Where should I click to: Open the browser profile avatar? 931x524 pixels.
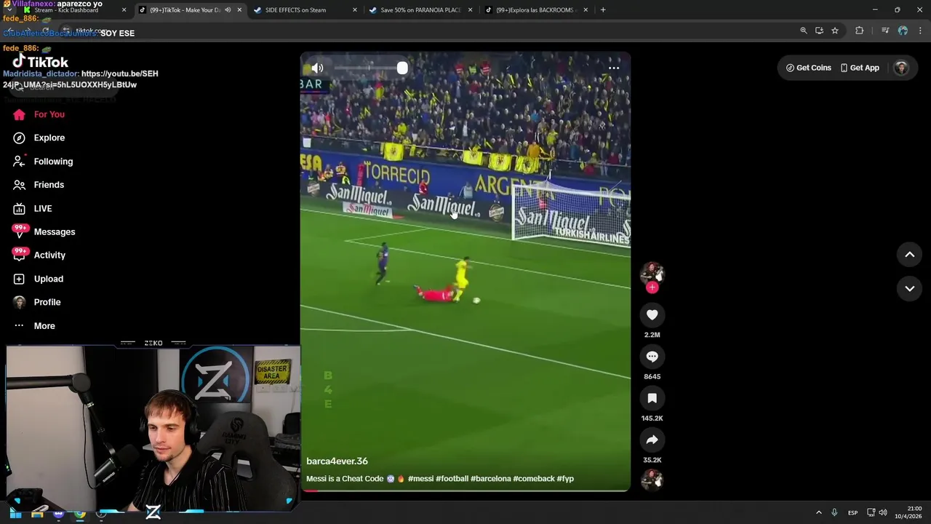903,31
